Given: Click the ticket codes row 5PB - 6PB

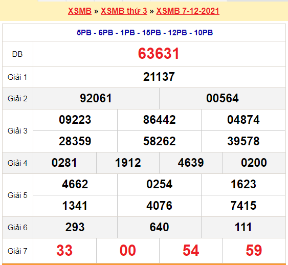Looking at the screenshot, I should (x=145, y=33).
